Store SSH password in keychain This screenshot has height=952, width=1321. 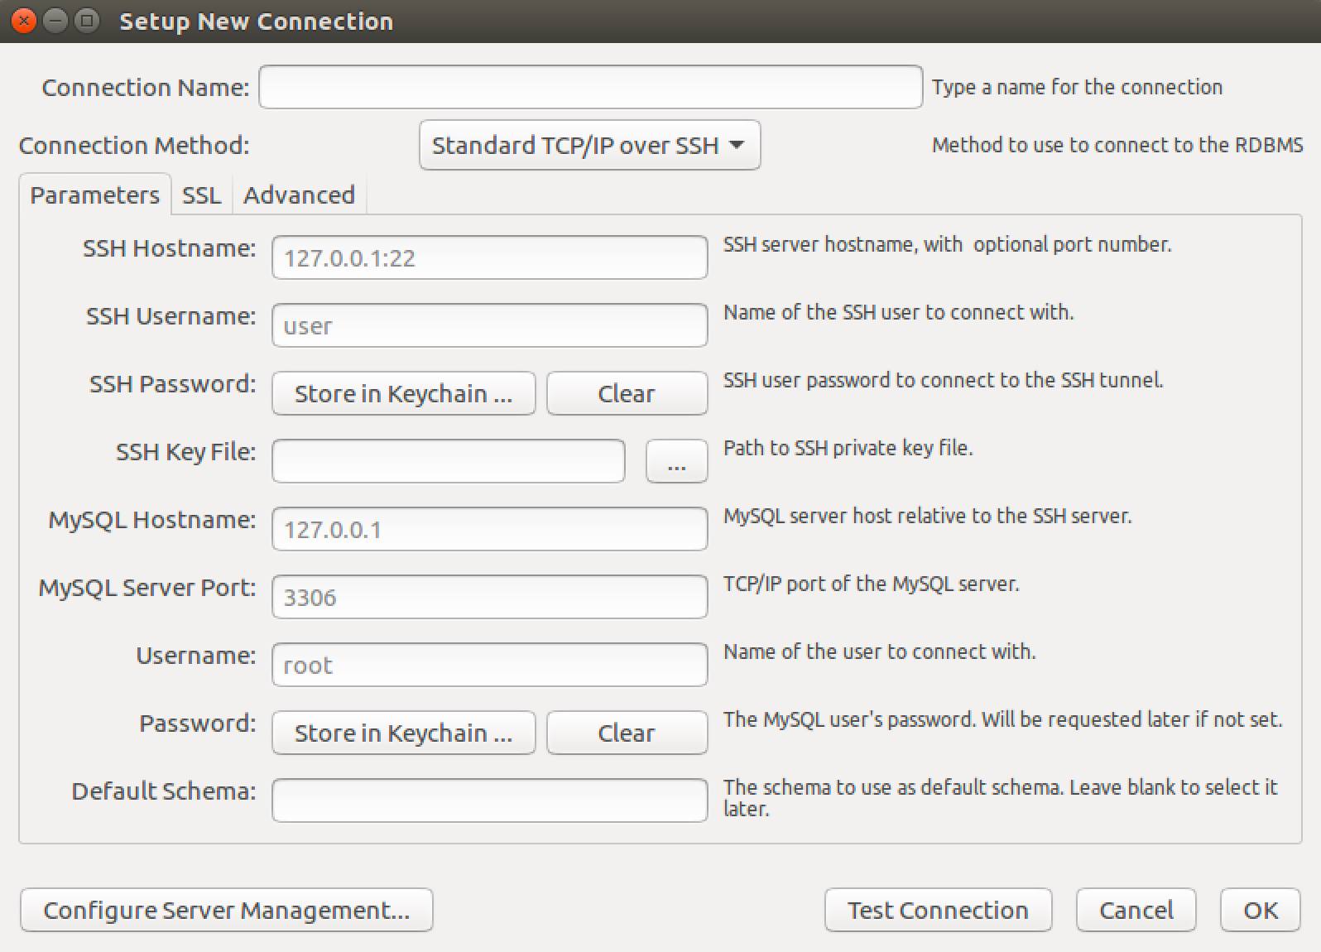point(403,394)
